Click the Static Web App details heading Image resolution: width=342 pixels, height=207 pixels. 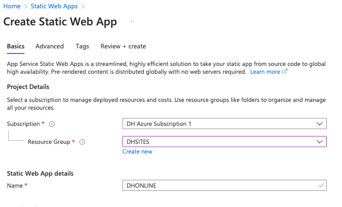40,173
